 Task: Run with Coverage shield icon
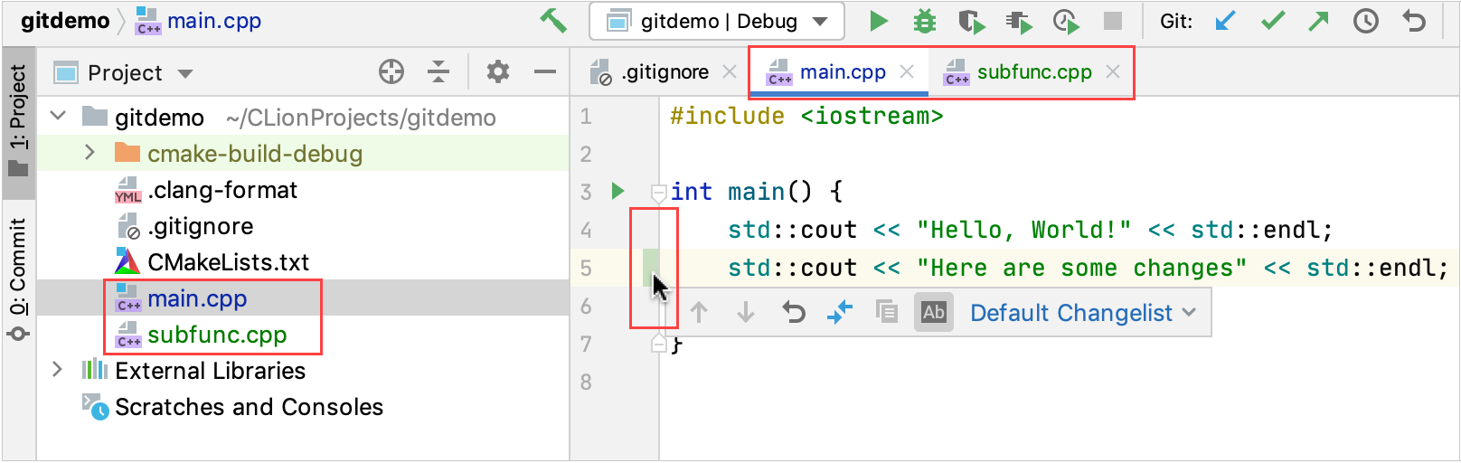tap(972, 21)
